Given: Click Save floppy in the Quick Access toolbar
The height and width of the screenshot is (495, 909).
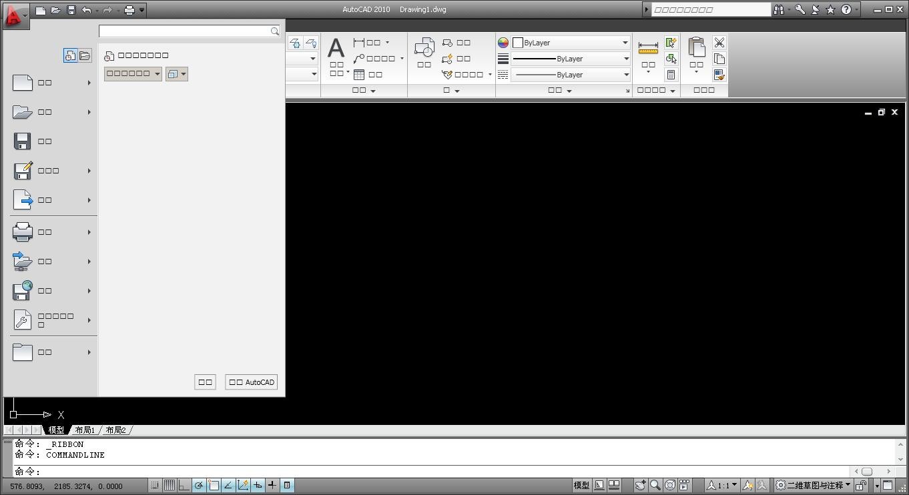Looking at the screenshot, I should (71, 10).
